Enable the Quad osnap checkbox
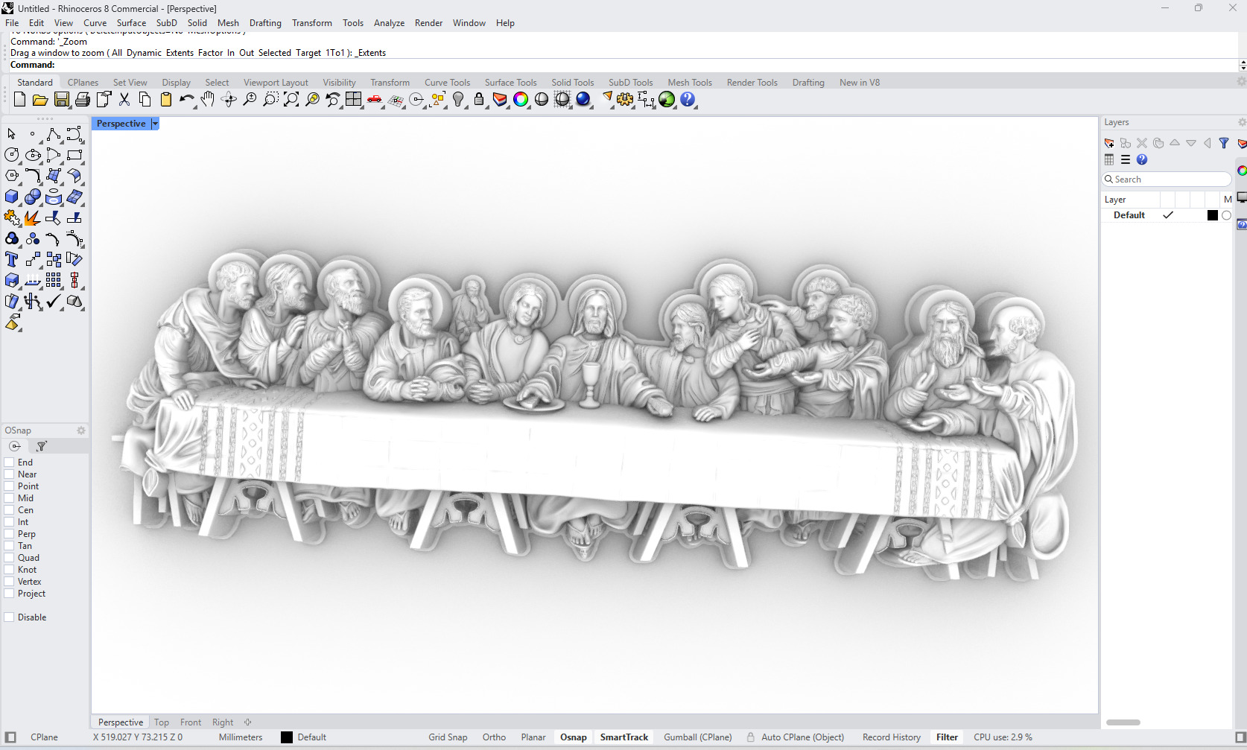Image resolution: width=1247 pixels, height=750 pixels. coord(9,558)
